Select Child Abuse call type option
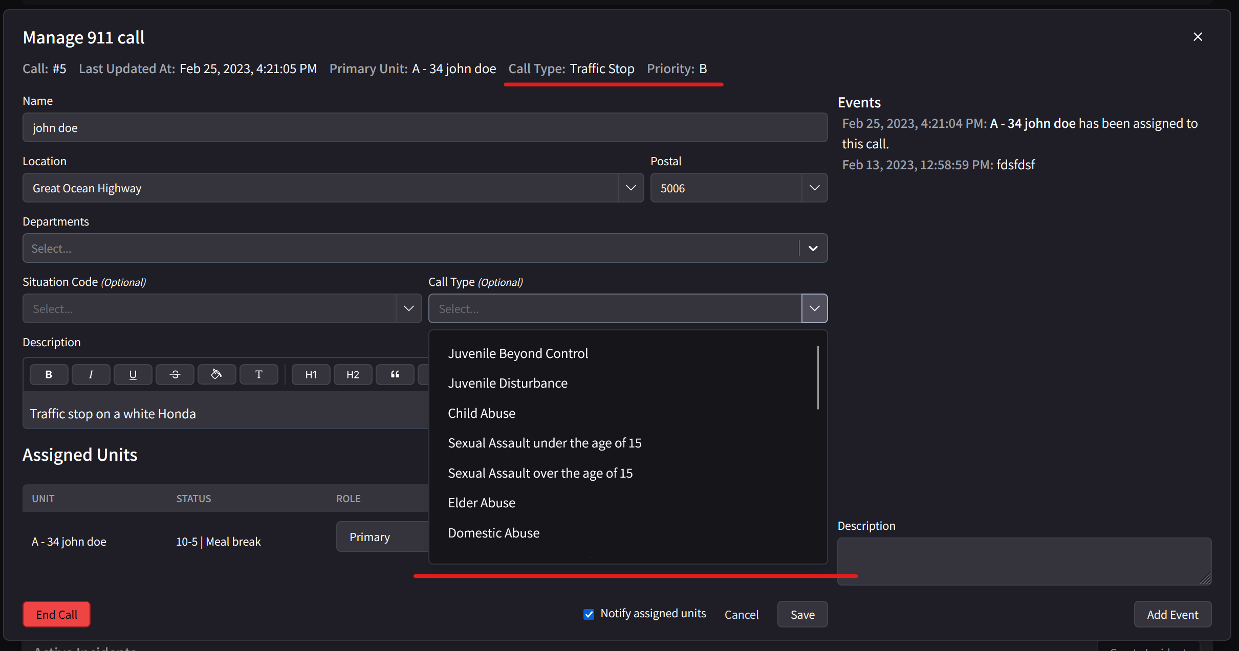1239x651 pixels. click(481, 413)
